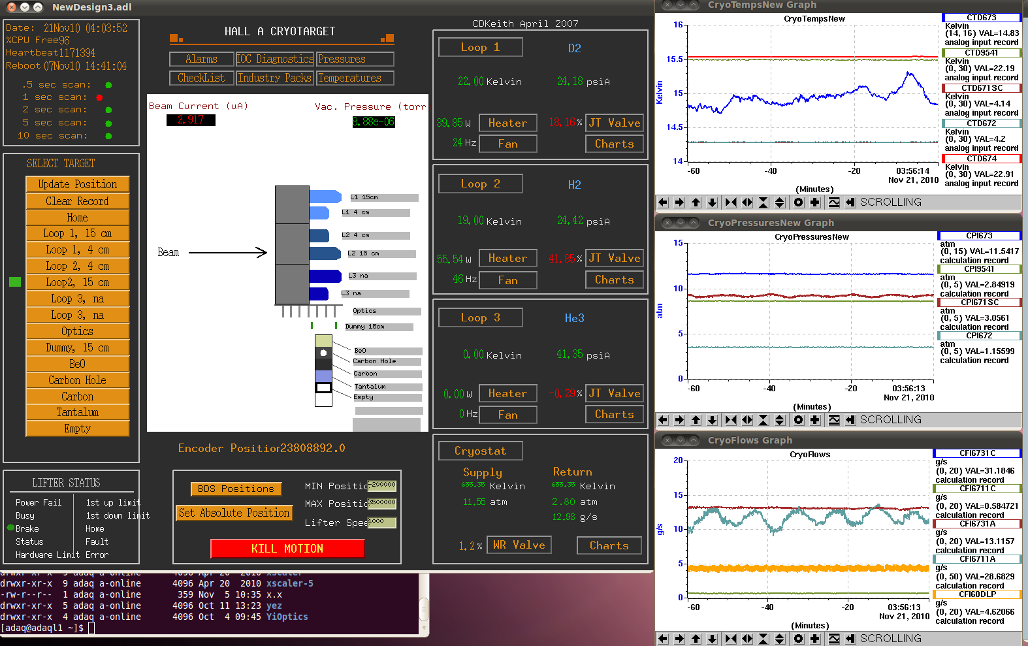This screenshot has height=646, width=1028.
Task: Pan up in CryoPressuresNew Graph toolbar
Action: pyautogui.click(x=696, y=420)
